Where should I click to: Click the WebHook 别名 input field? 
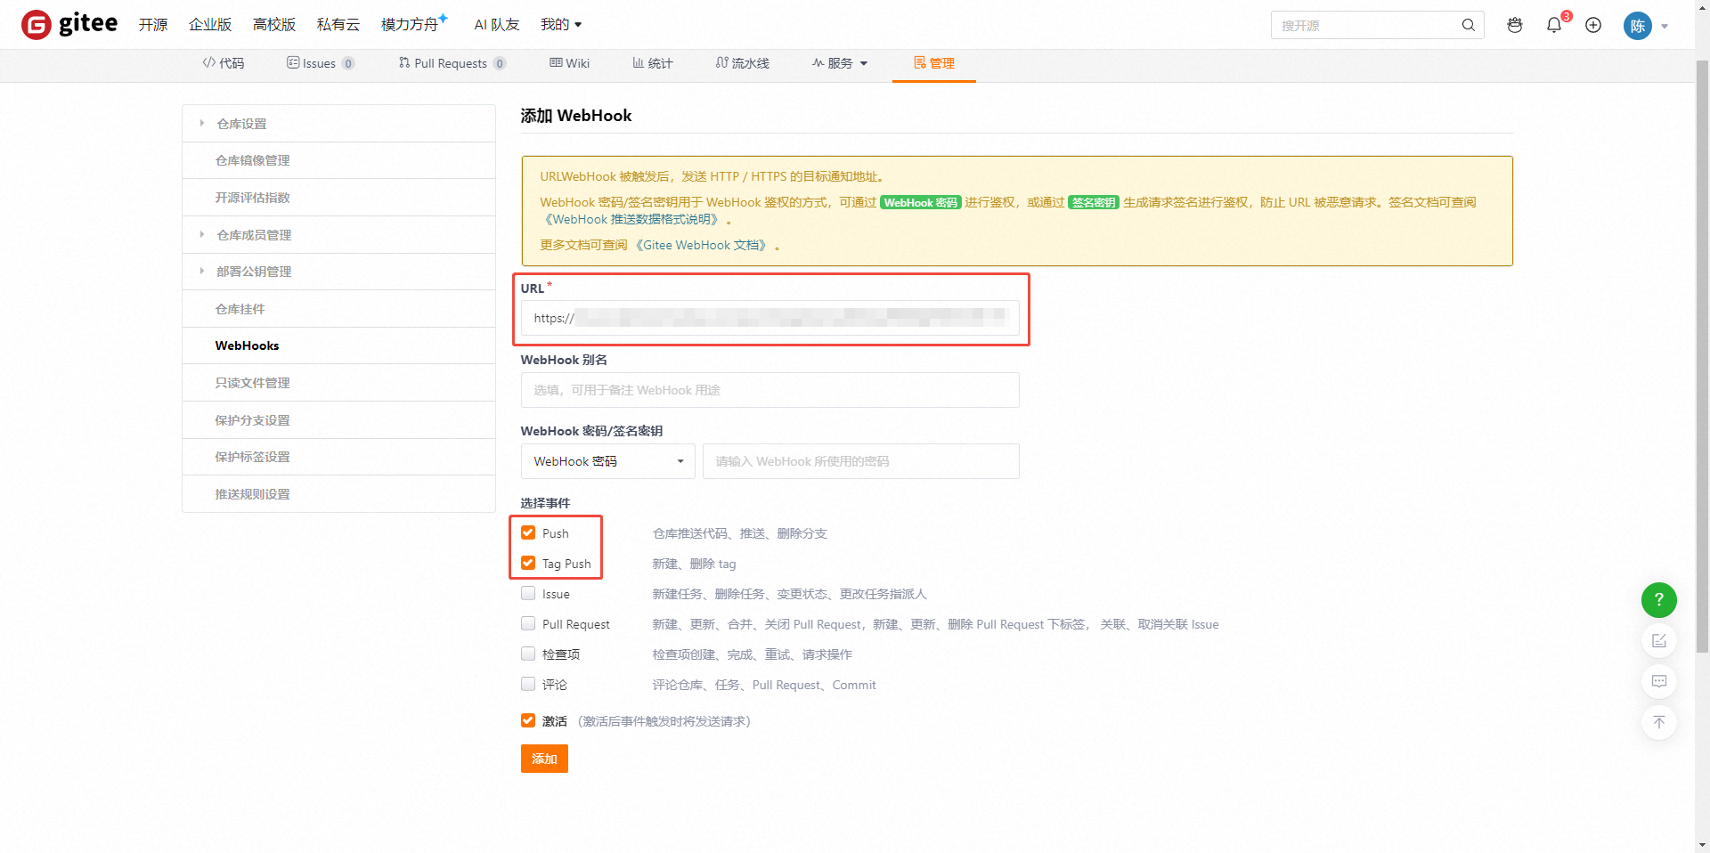coord(769,390)
